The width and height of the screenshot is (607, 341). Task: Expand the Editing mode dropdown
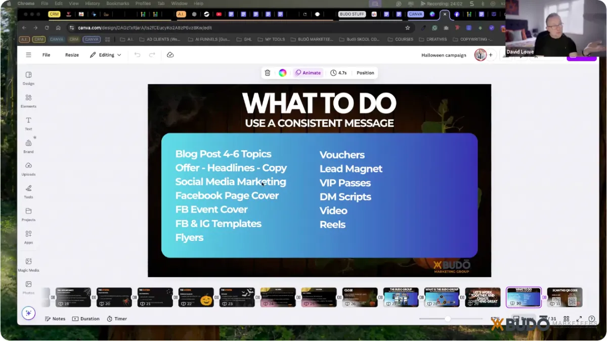point(105,55)
